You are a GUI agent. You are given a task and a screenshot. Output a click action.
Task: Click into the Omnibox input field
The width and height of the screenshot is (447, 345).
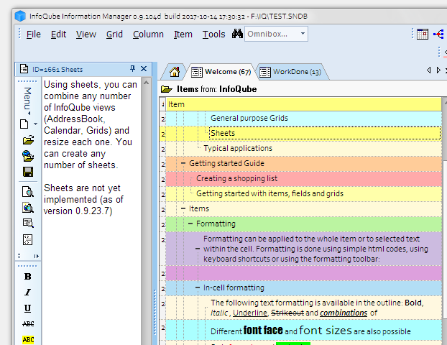(x=271, y=34)
